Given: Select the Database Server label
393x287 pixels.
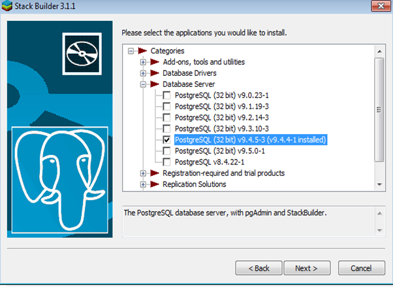Looking at the screenshot, I should pos(189,84).
